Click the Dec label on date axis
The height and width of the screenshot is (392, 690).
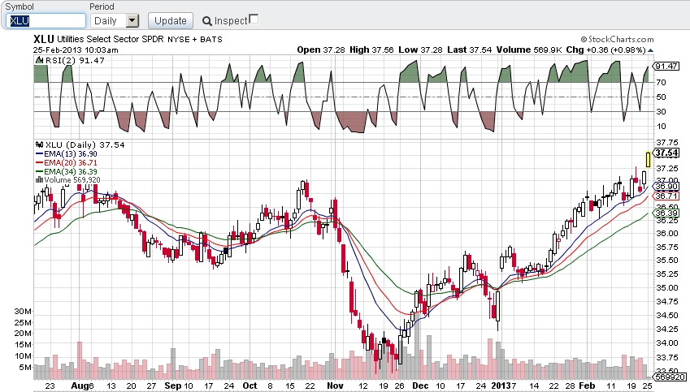[420, 386]
